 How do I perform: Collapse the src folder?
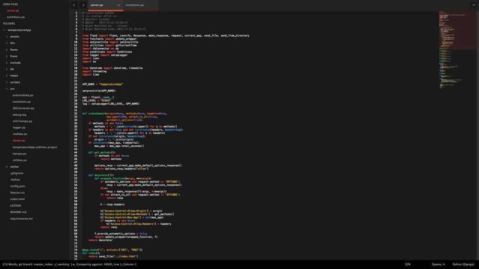pyautogui.click(x=7, y=88)
